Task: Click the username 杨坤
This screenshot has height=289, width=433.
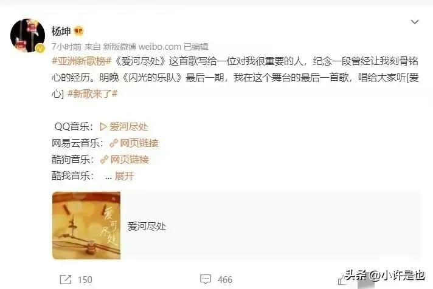Action: [61, 31]
